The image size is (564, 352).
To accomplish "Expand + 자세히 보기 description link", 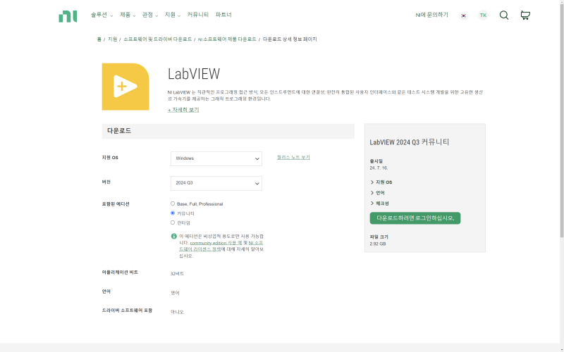I will pos(183,110).
